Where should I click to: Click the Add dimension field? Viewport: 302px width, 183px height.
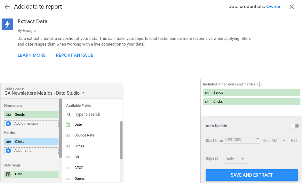tap(31, 124)
